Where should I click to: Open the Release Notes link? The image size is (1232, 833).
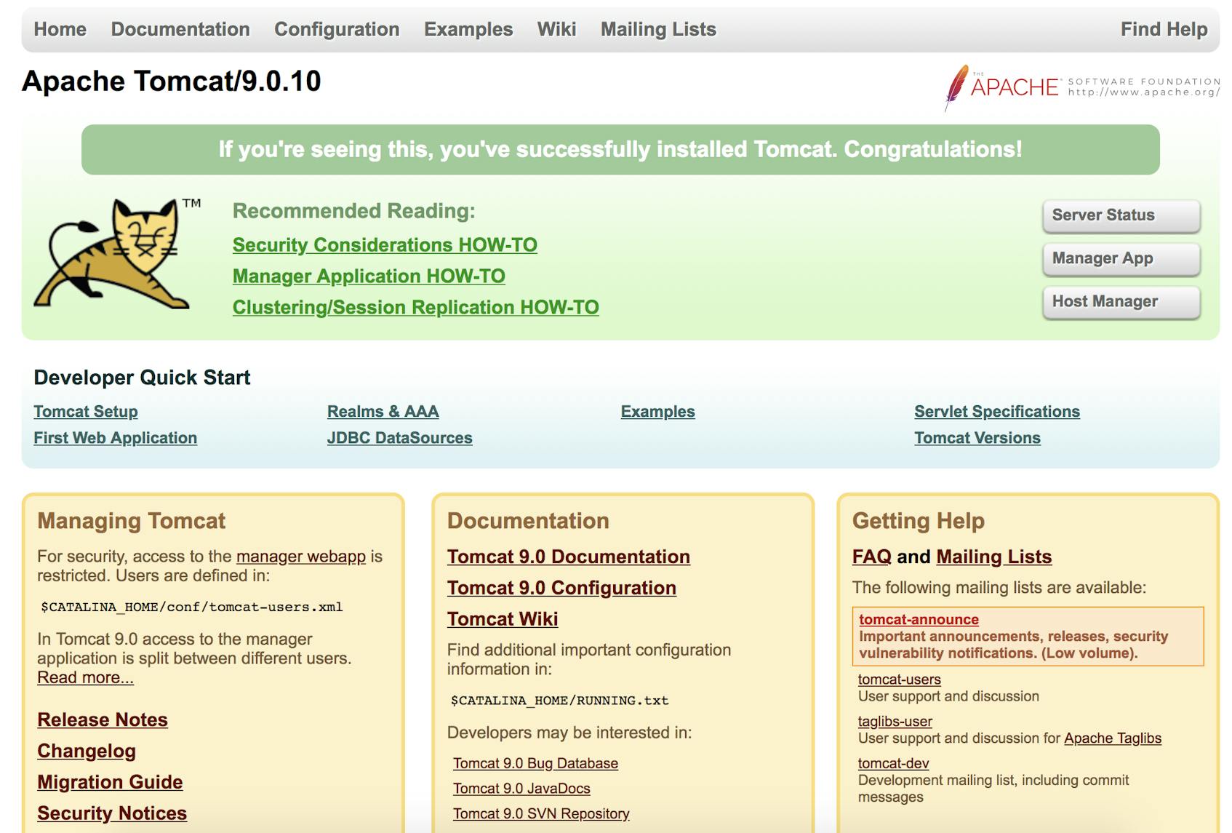[103, 720]
